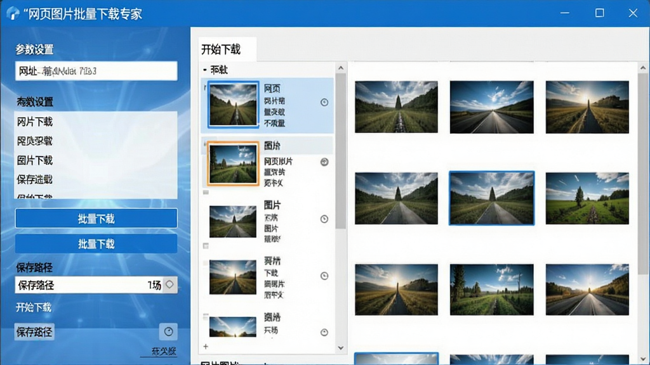The height and width of the screenshot is (365, 650).
Task: Click the clock icon in the selected 网页 row
Action: [324, 102]
